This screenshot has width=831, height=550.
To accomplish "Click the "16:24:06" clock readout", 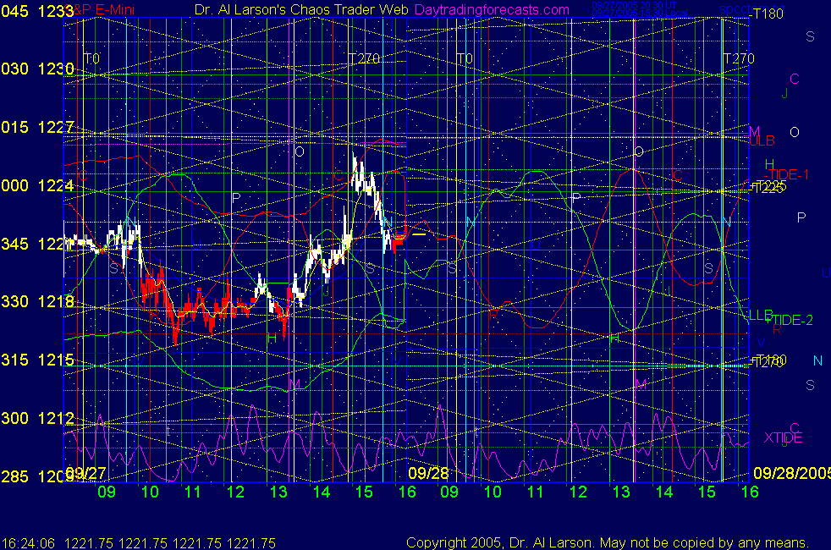I will pos(28,543).
